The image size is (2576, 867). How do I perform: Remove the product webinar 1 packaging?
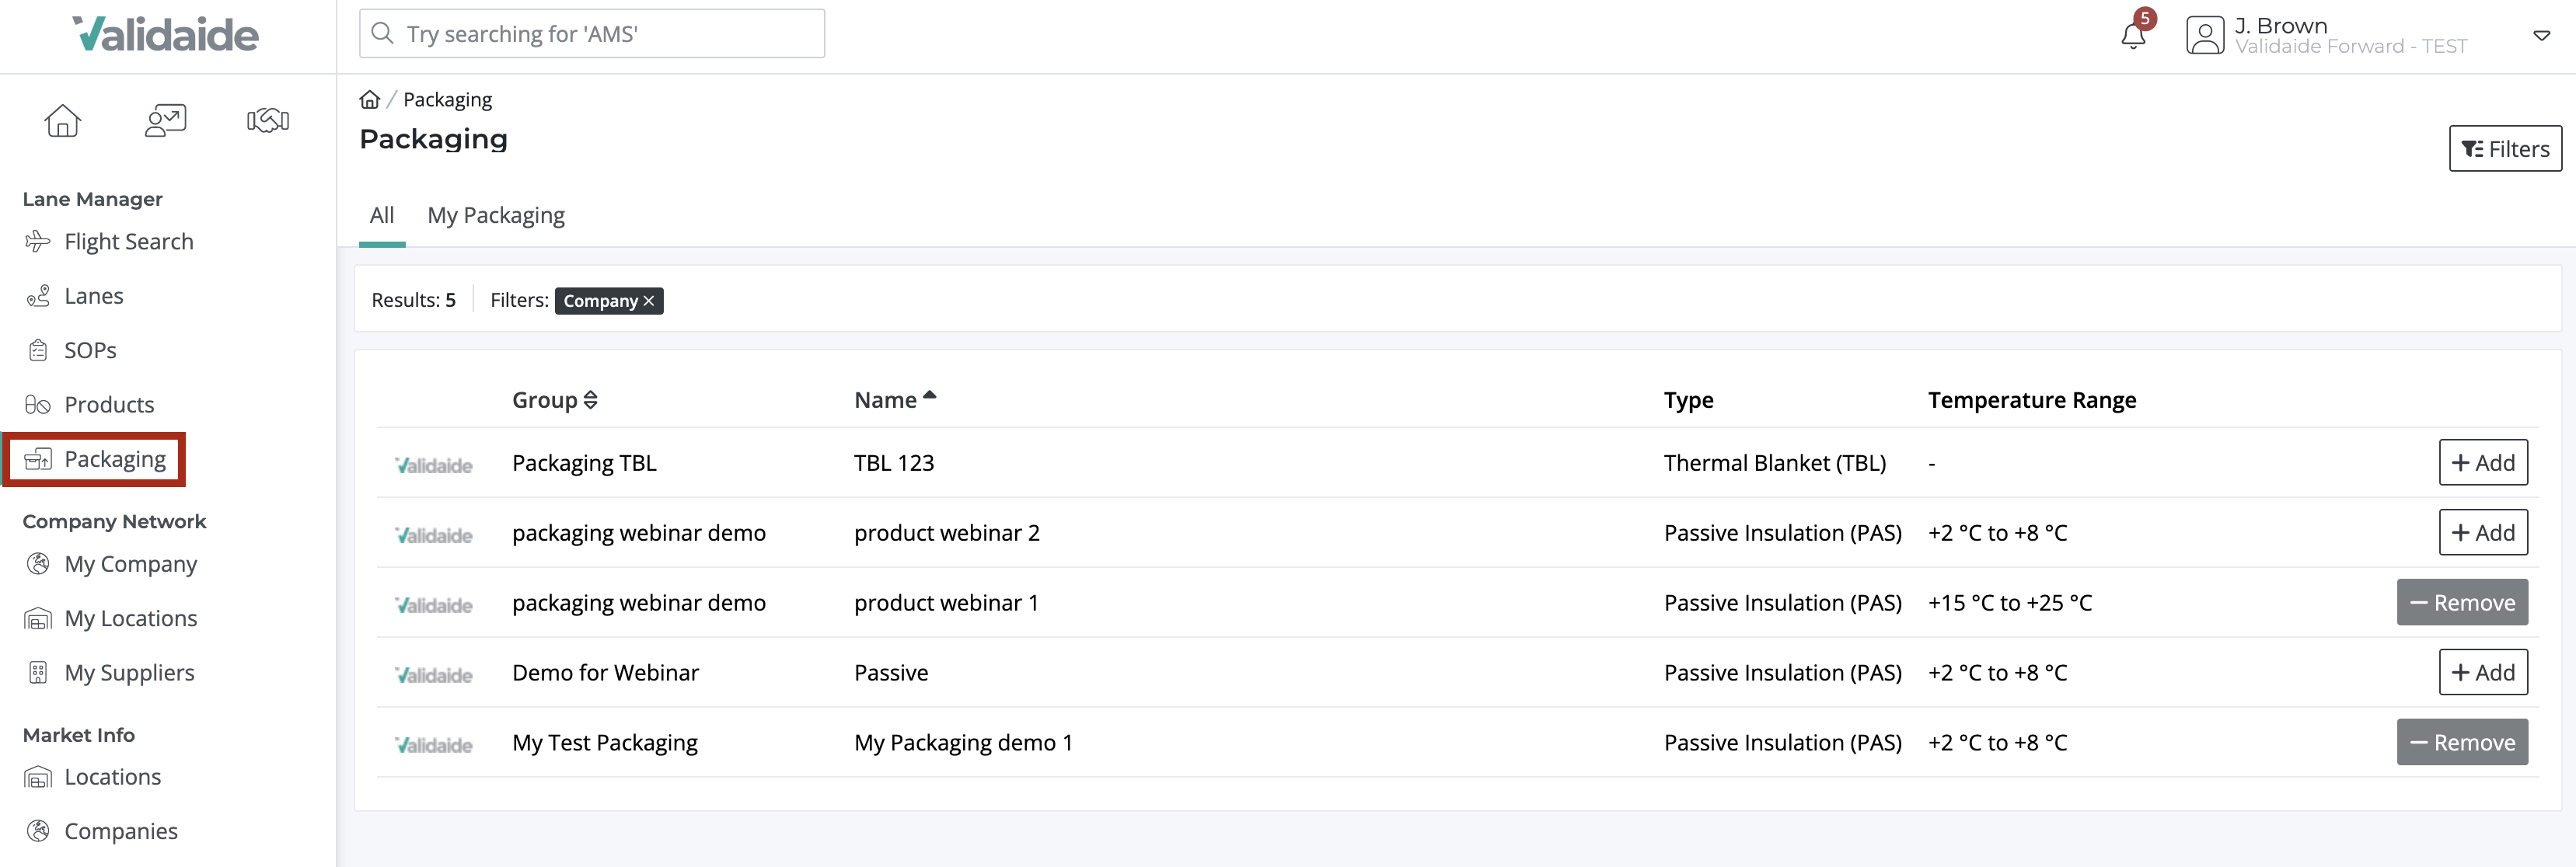click(x=2461, y=602)
